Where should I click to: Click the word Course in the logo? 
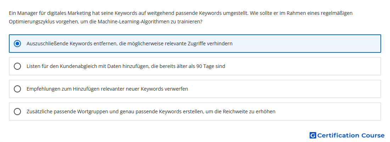(373, 135)
